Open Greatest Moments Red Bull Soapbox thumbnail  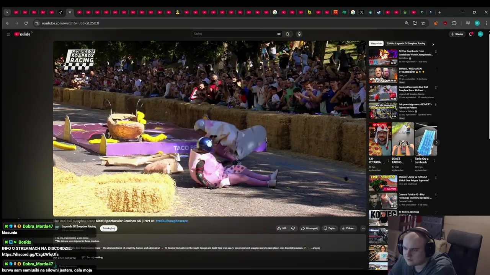[x=383, y=93]
